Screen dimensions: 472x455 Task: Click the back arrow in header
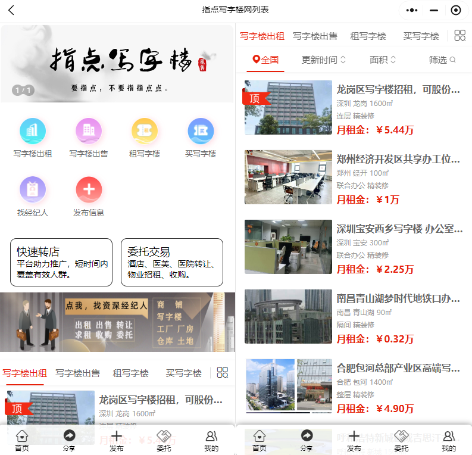(11, 10)
